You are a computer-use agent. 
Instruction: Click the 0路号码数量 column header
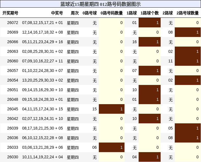click(x=112, y=13)
